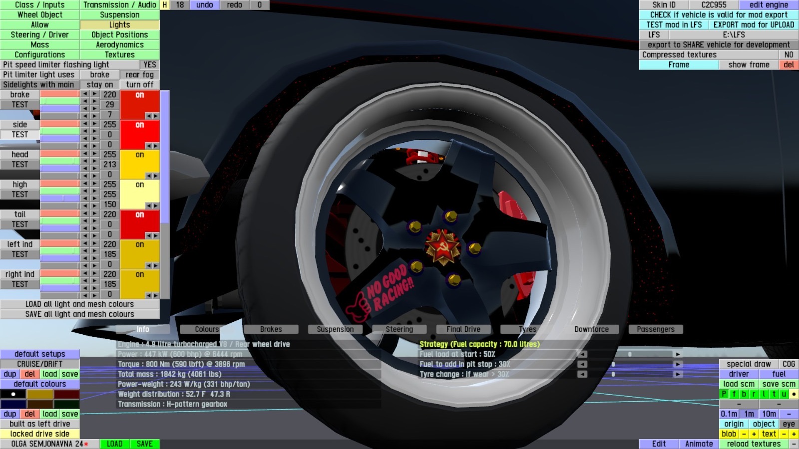Screen dimensions: 799x449
Task: Reduce text size with its minus button
Action: [x=784, y=434]
